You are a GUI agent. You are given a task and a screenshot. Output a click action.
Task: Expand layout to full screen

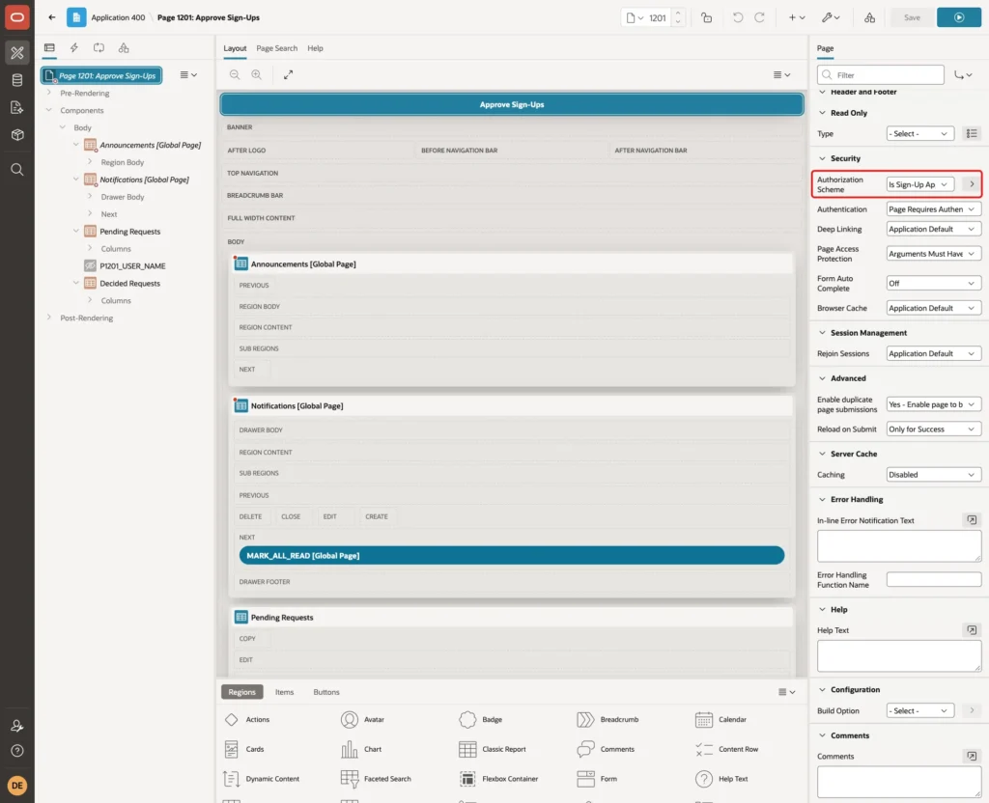click(x=288, y=74)
